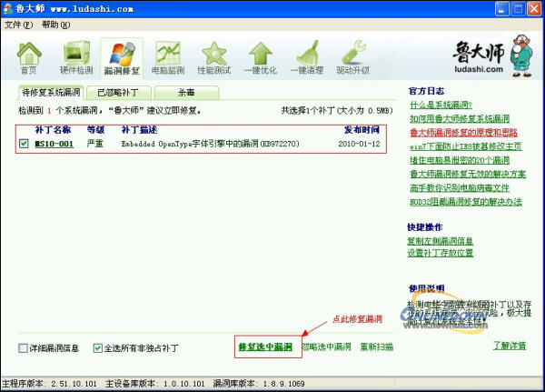This screenshot has height=392, width=545.
Task: Close the 鲁大师 window
Action: click(x=535, y=9)
